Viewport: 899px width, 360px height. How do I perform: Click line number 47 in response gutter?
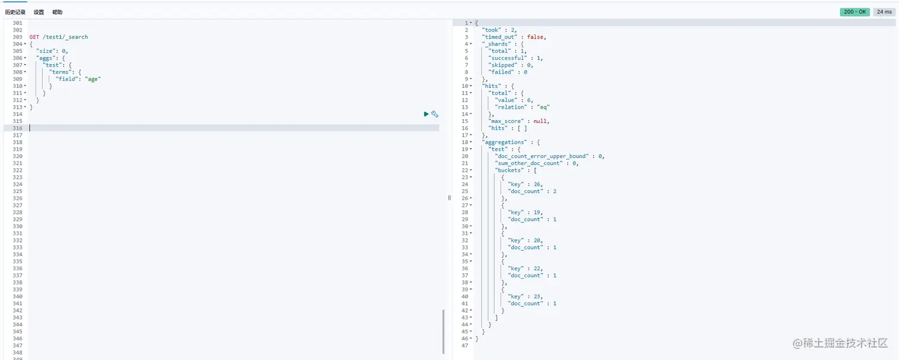(465, 346)
